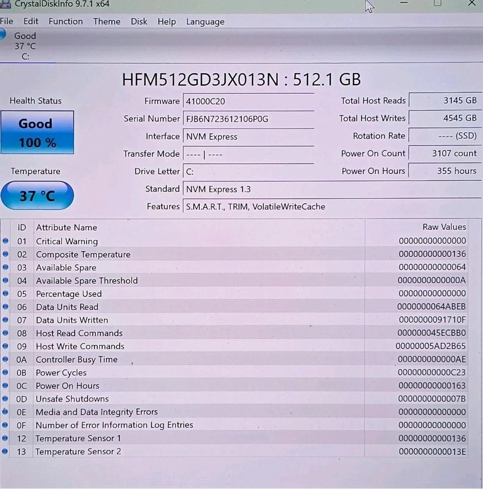
Task: Click the Standard field NVM Express 1.3
Action: [x=332, y=189]
